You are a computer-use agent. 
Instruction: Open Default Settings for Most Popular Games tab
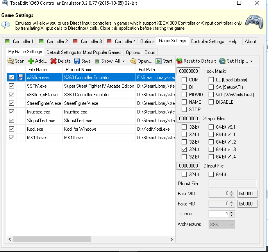(x=84, y=52)
